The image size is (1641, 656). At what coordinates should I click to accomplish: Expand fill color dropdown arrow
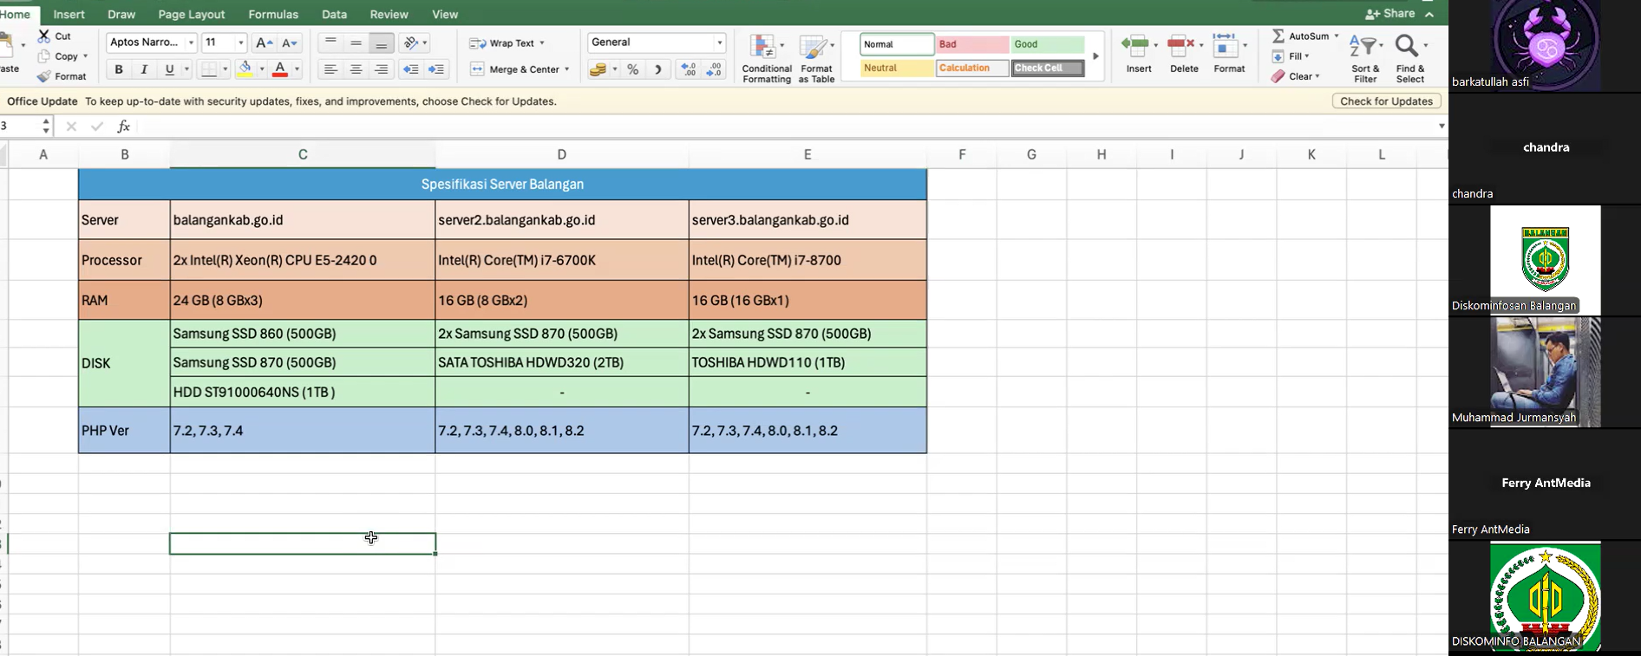coord(261,69)
